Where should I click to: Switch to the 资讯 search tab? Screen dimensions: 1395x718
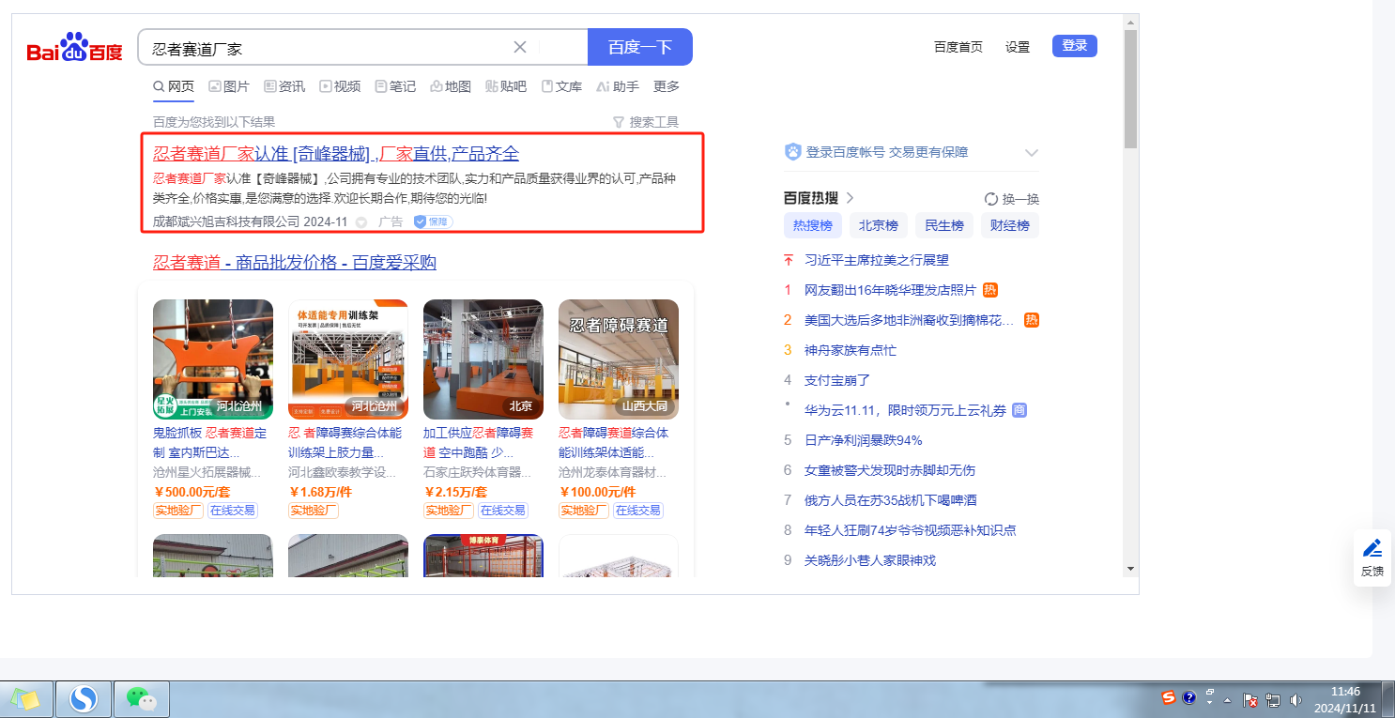click(284, 86)
